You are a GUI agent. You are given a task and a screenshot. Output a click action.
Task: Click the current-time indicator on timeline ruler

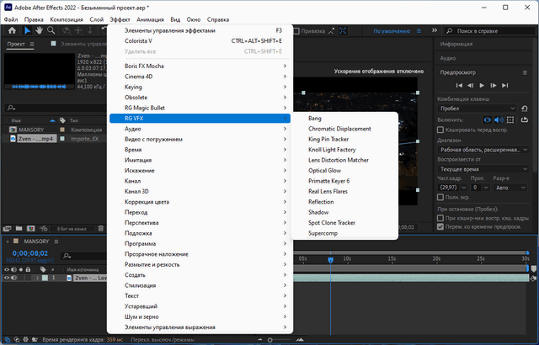tap(330, 257)
